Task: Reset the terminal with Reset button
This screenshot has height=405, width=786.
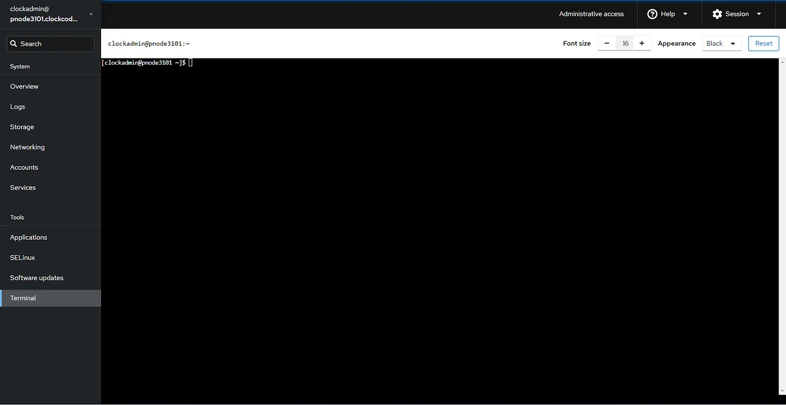Action: click(x=764, y=43)
